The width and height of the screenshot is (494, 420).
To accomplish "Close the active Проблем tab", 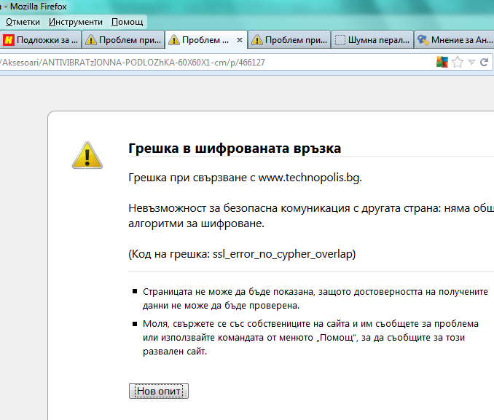I will coord(240,40).
